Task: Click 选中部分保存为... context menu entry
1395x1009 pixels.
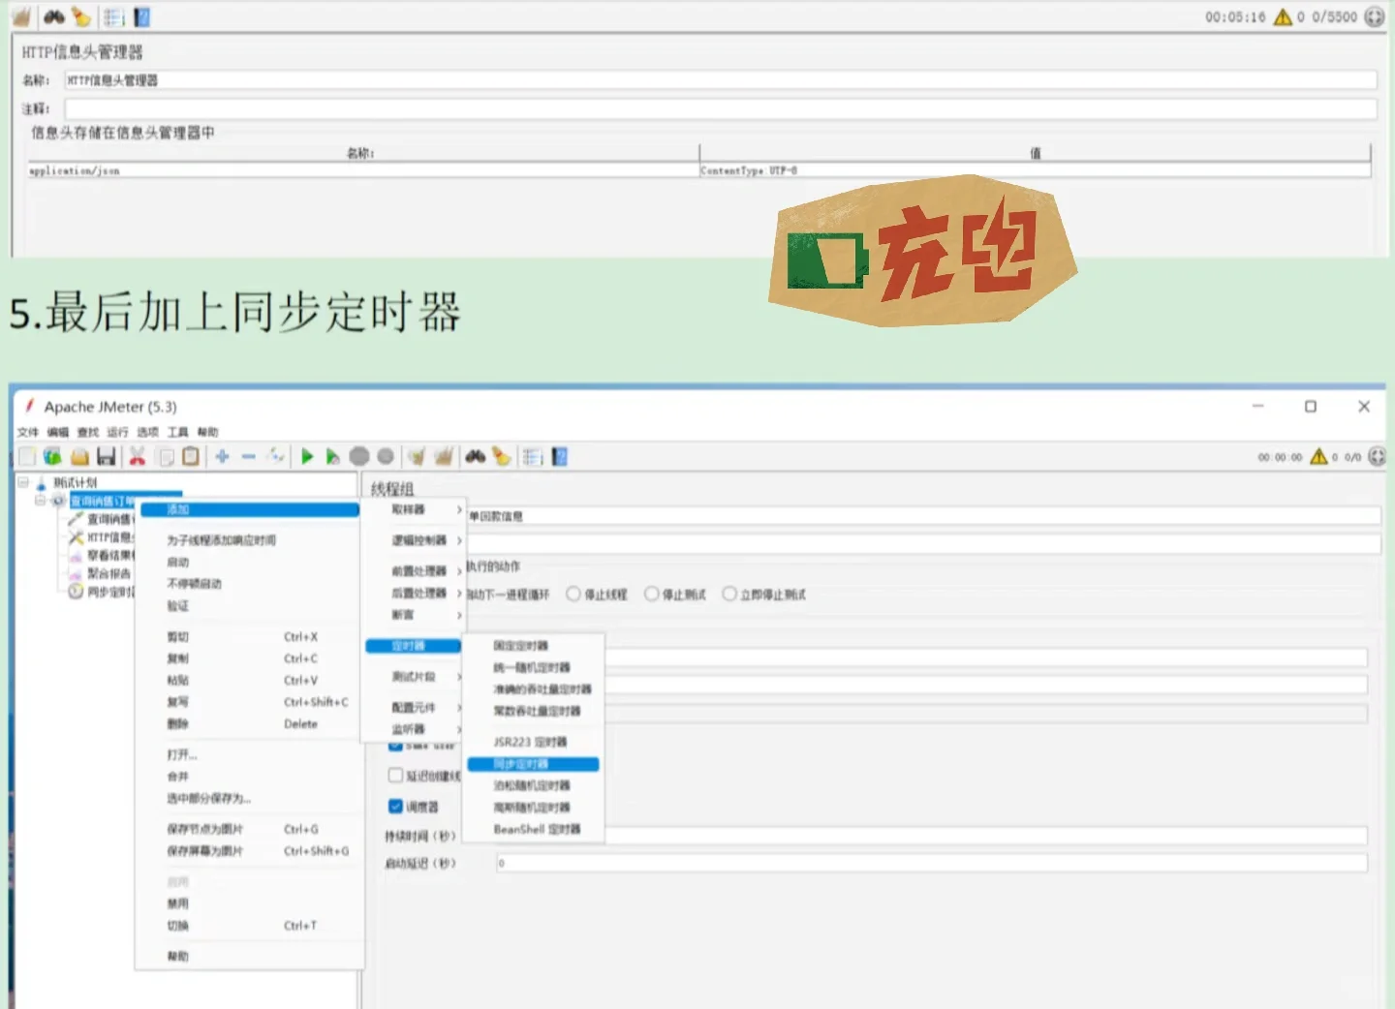Action: coord(250,799)
